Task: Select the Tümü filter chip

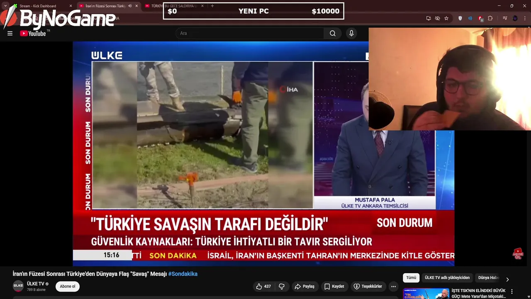Action: coord(411,278)
